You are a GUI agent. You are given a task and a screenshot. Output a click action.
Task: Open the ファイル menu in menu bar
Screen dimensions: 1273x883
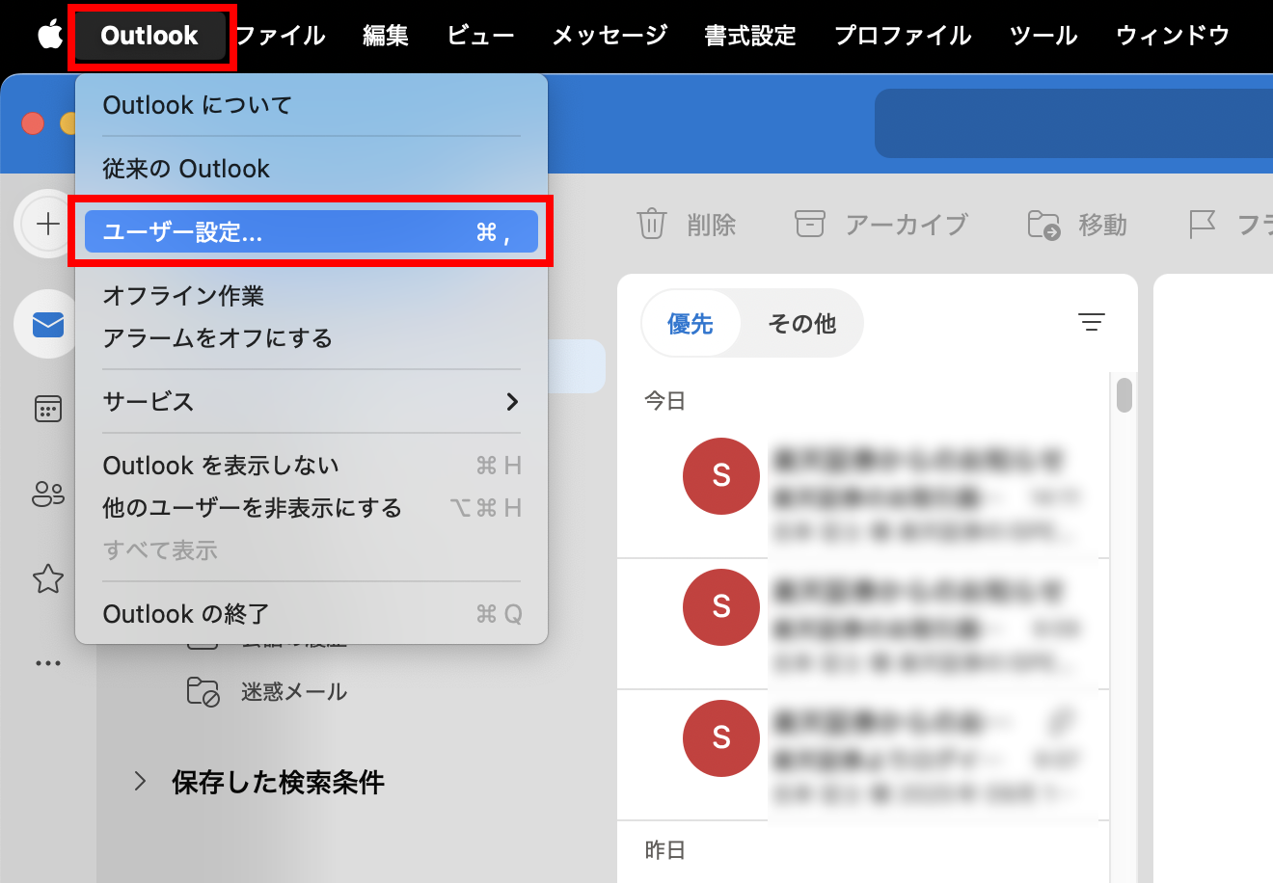(x=281, y=36)
